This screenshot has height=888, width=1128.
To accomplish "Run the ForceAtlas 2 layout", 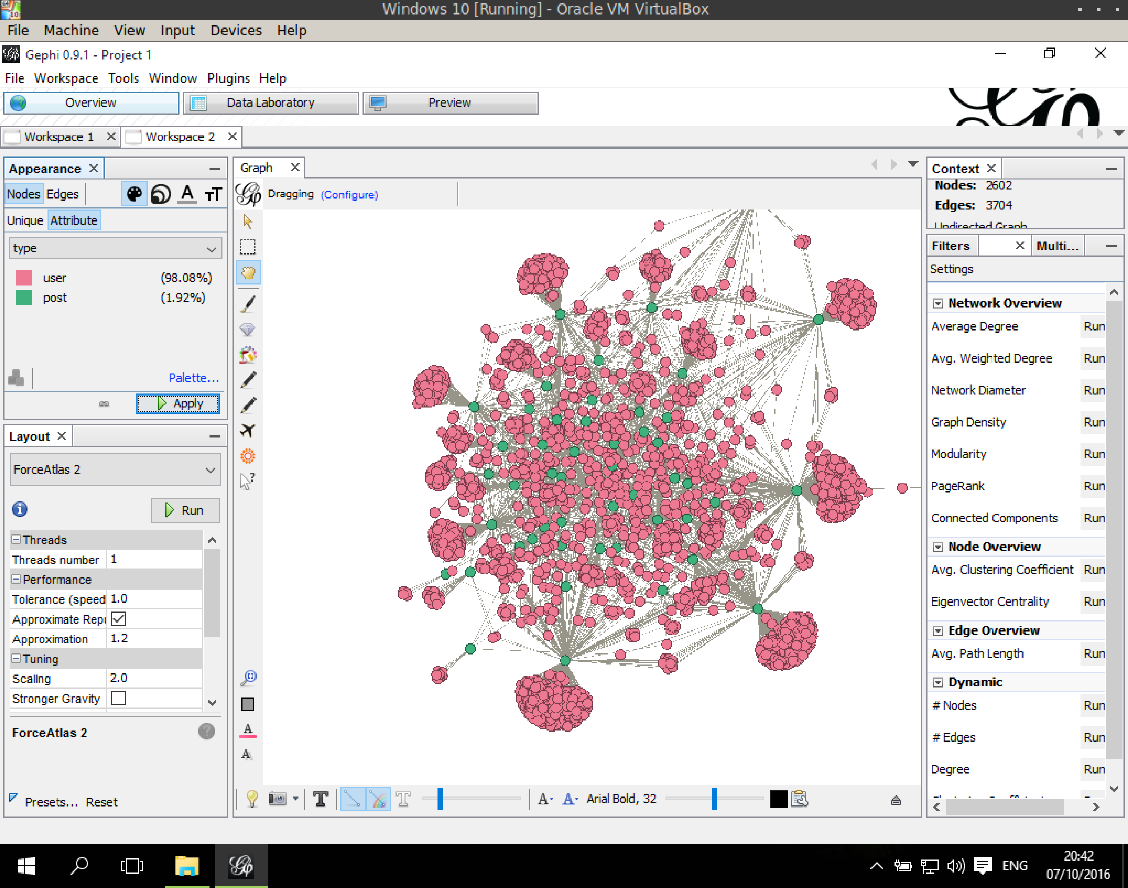I will coord(185,510).
